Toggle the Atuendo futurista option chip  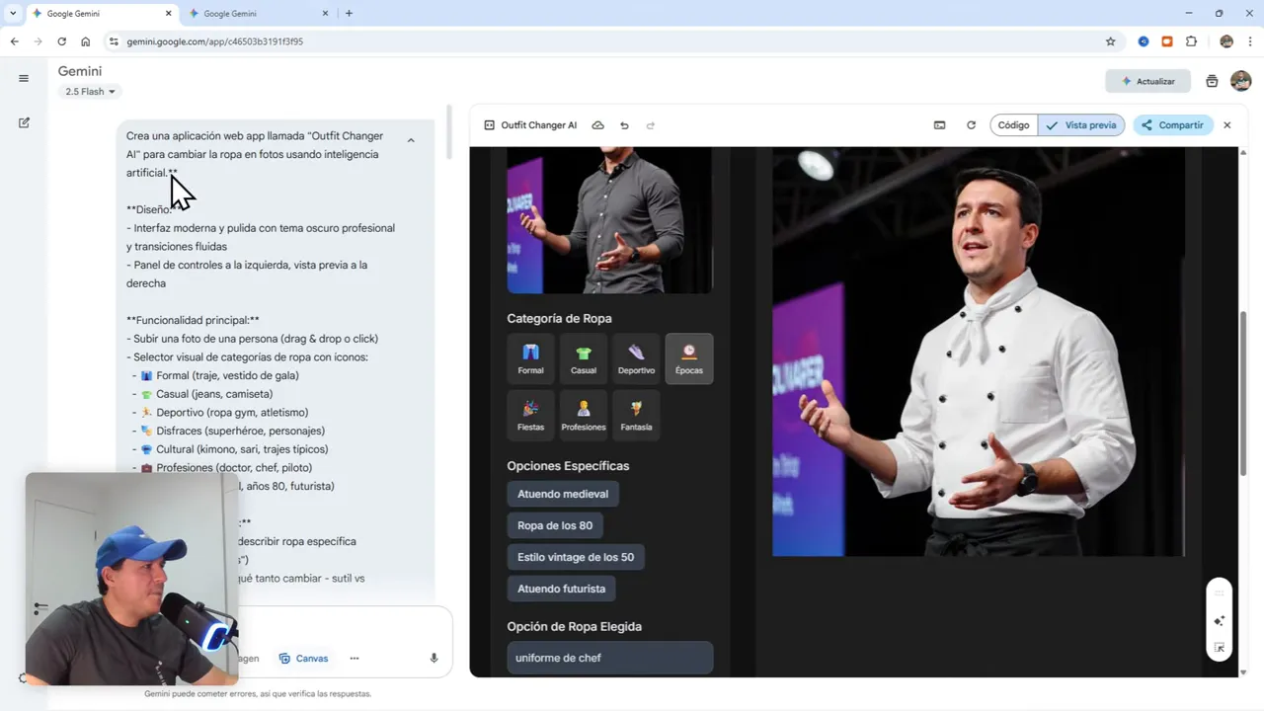tap(561, 588)
